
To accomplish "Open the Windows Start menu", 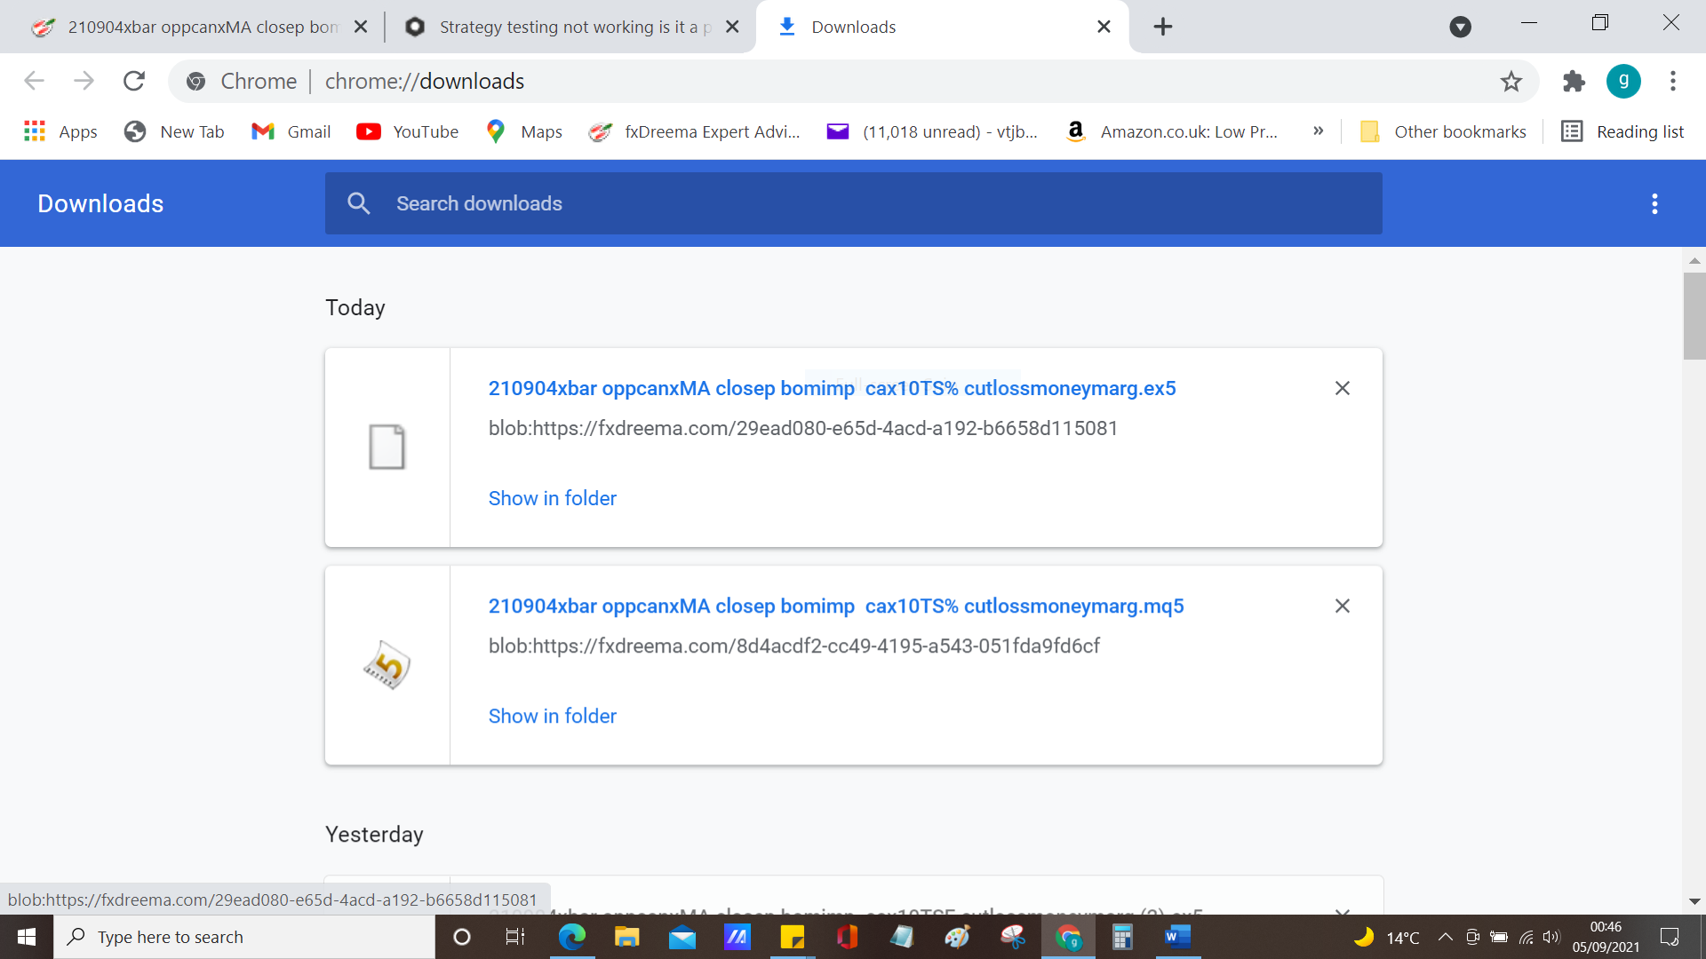I will (27, 937).
